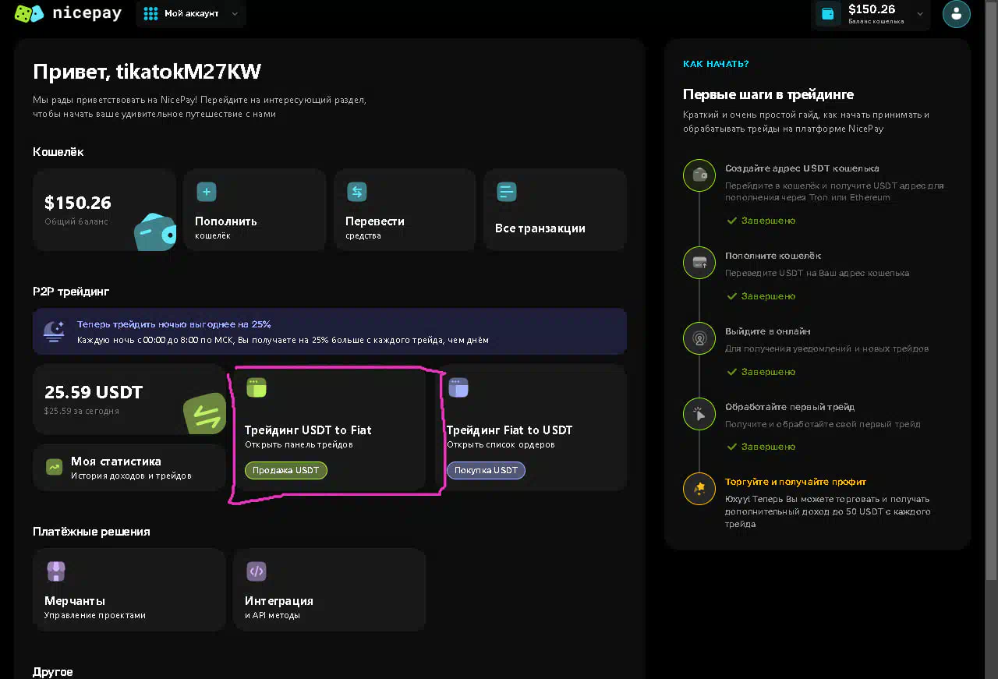Open the Перевести средства card
Screen dimensions: 998x679
point(405,210)
